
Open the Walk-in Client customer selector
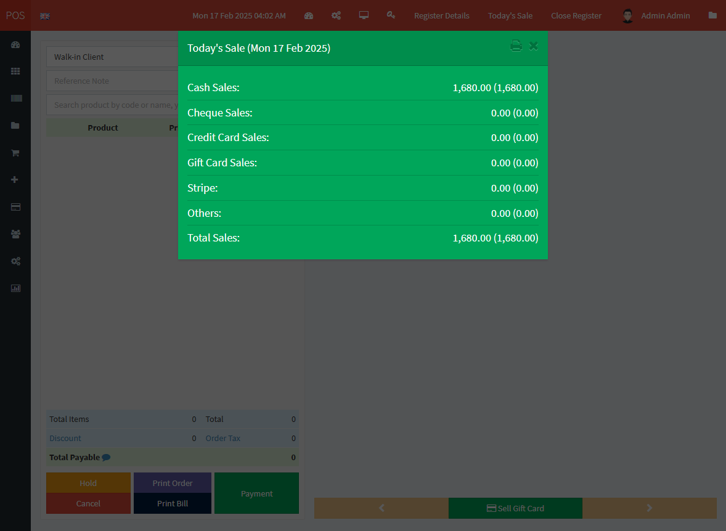112,57
